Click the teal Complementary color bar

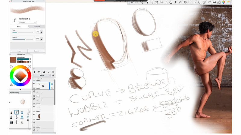tap(23, 59)
